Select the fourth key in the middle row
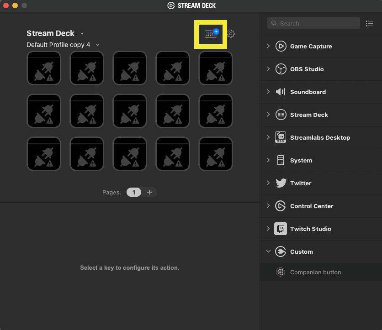Image resolution: width=382 pixels, height=330 pixels. click(173, 111)
